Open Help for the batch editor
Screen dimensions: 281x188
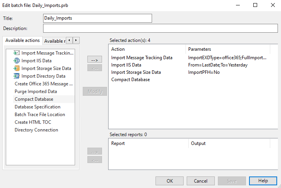click(263, 181)
